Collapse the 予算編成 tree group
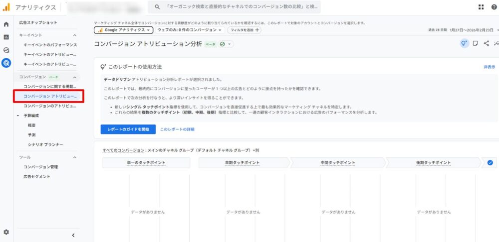 pos(18,115)
